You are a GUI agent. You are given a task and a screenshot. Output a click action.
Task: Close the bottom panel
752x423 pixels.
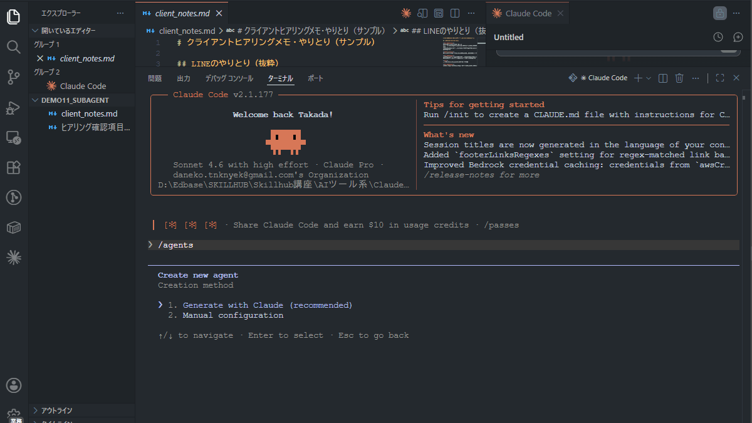click(x=736, y=78)
